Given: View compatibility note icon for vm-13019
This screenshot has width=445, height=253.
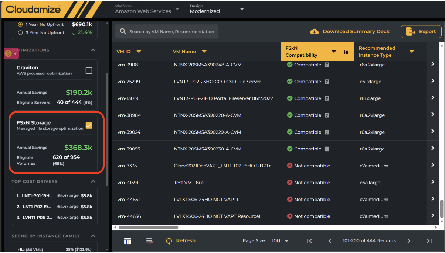Looking at the screenshot, I should pos(327,98).
